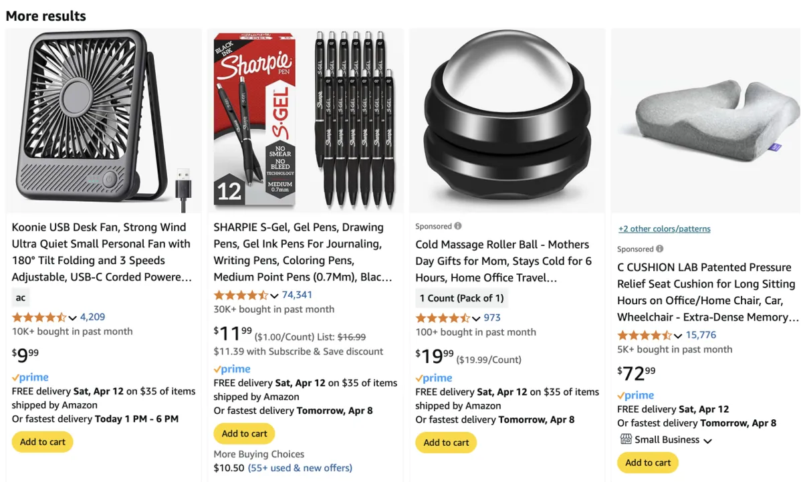Click the star rating of Cold Massage Roller Ball
Image resolution: width=801 pixels, height=482 pixels.
pos(443,318)
